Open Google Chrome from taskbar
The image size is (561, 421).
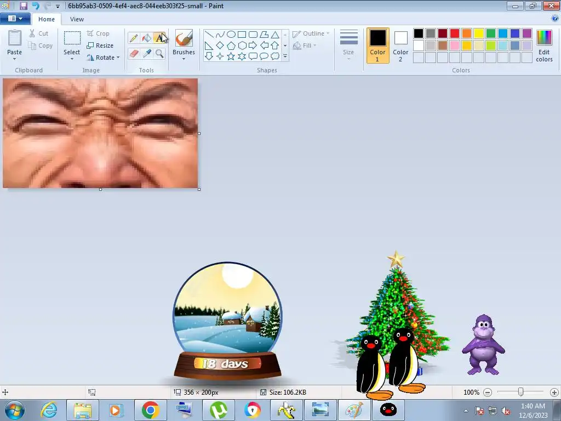[150, 410]
